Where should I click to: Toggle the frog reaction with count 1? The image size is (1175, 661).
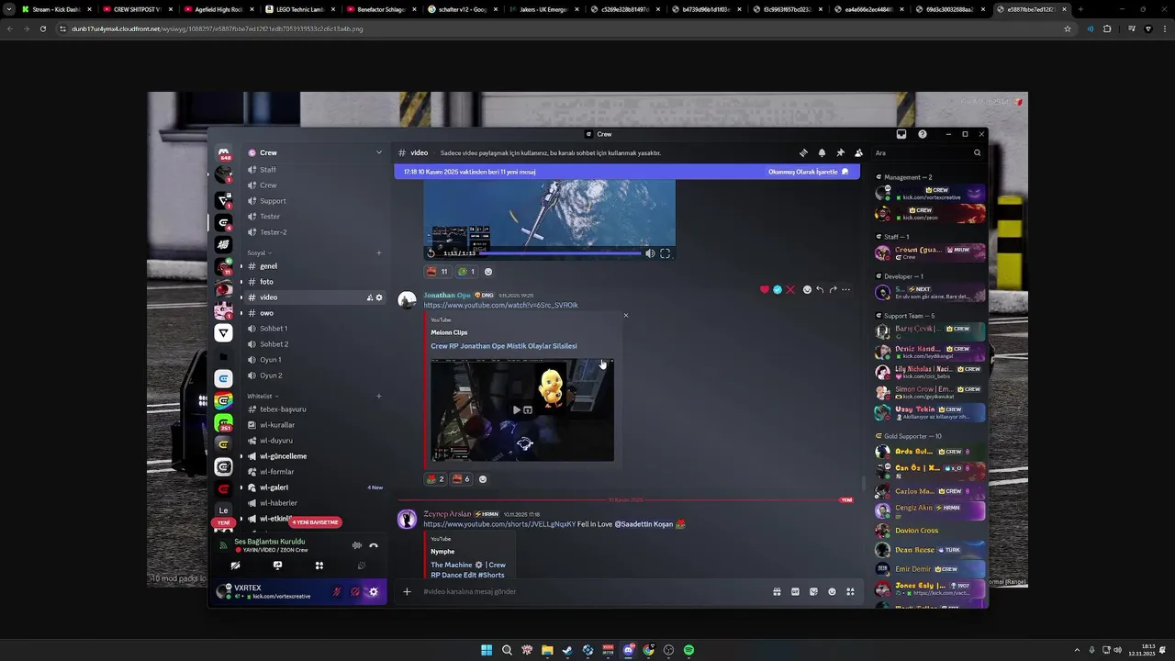tap(467, 272)
